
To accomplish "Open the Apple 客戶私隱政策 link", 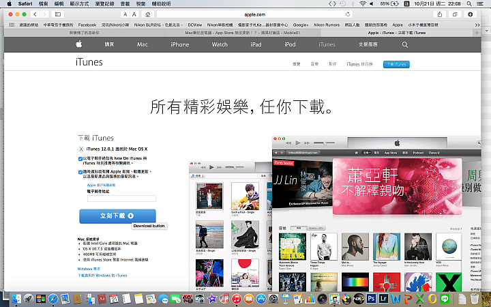I will (x=101, y=185).
